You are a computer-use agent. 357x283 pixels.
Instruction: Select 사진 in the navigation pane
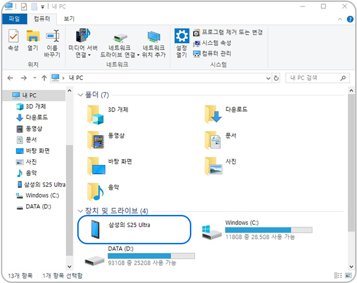(27, 162)
